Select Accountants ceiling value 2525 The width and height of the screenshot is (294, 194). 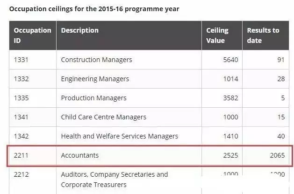(230, 155)
